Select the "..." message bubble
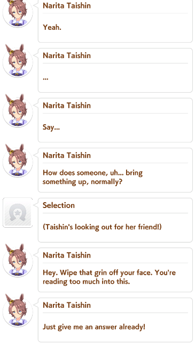 coord(115,70)
